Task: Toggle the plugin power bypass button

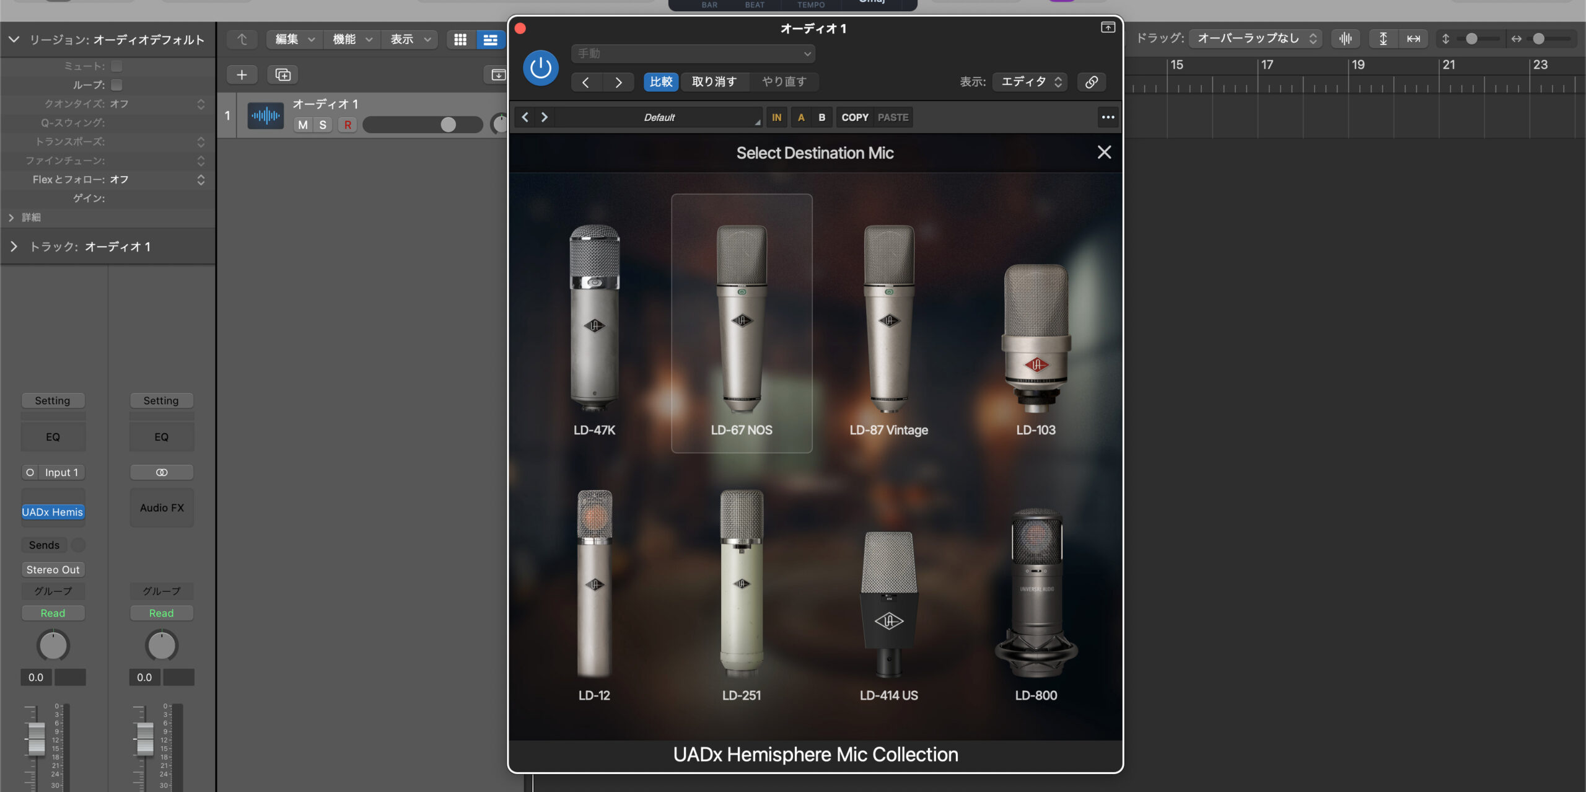Action: [540, 68]
